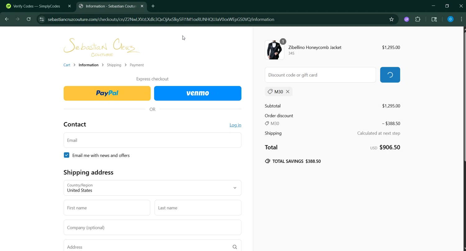Open the side panel search icon
The width and height of the screenshot is (466, 251).
pyautogui.click(x=434, y=19)
